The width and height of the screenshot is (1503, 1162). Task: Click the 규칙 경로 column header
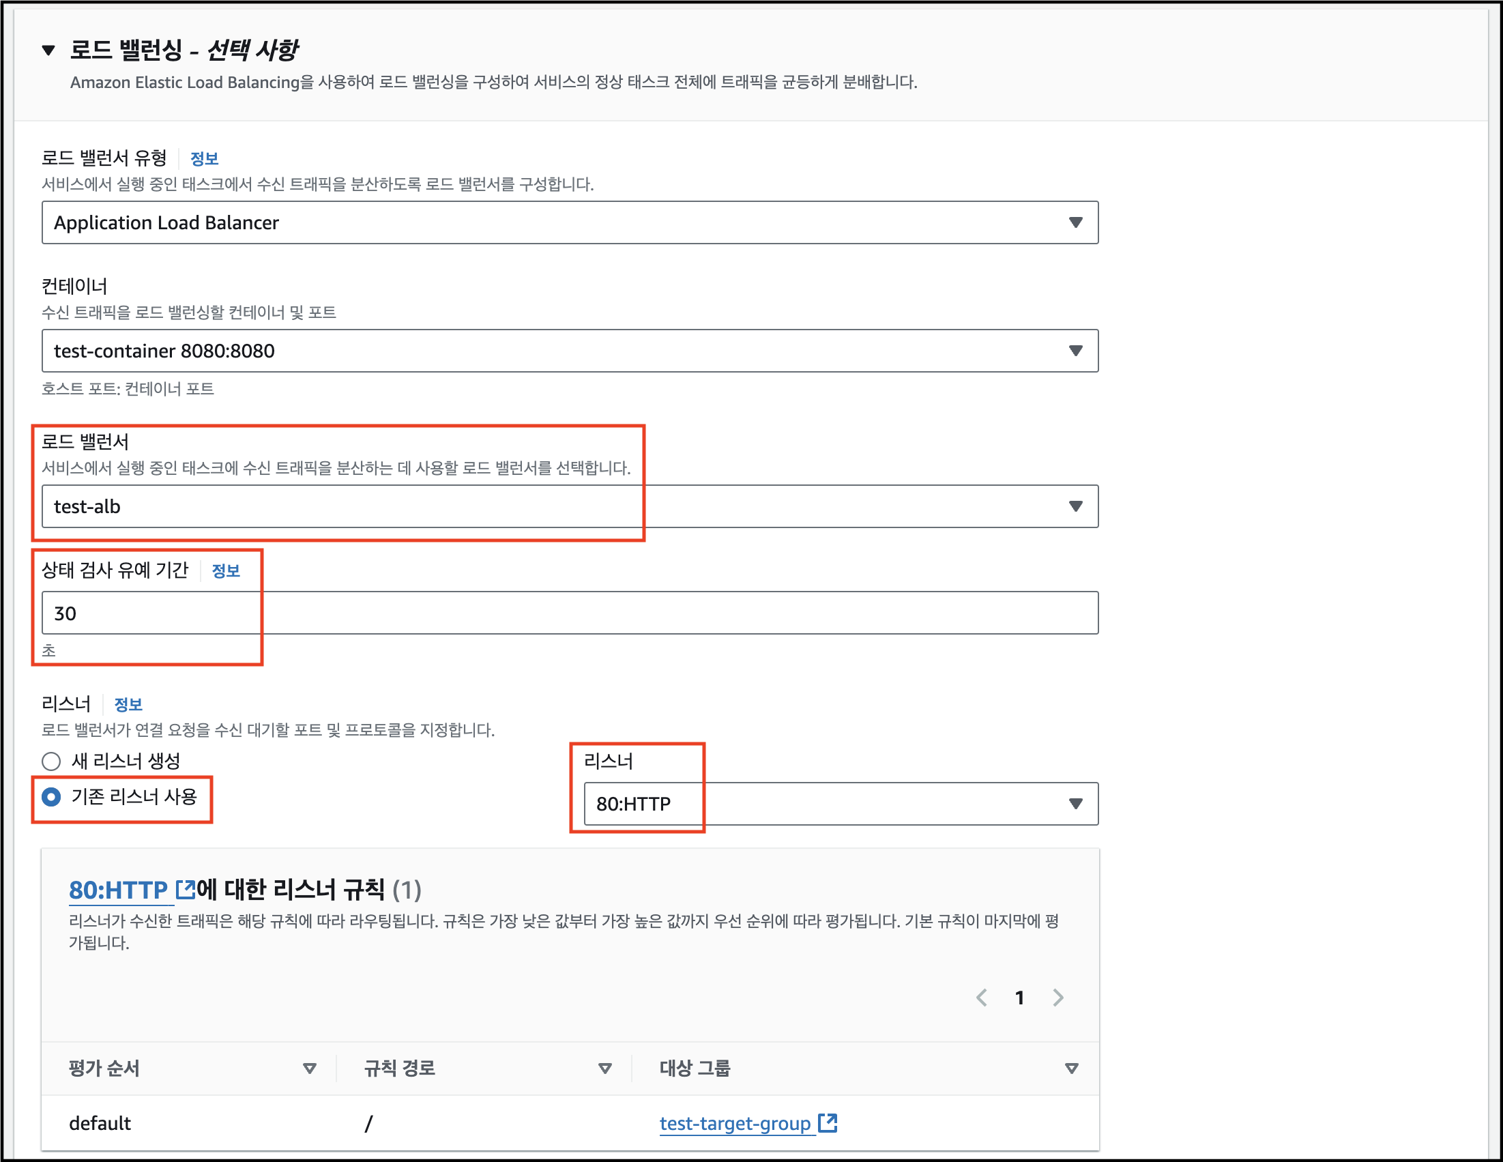click(399, 1069)
